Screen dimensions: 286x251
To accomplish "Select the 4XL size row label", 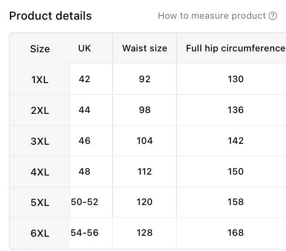I will tap(40, 172).
